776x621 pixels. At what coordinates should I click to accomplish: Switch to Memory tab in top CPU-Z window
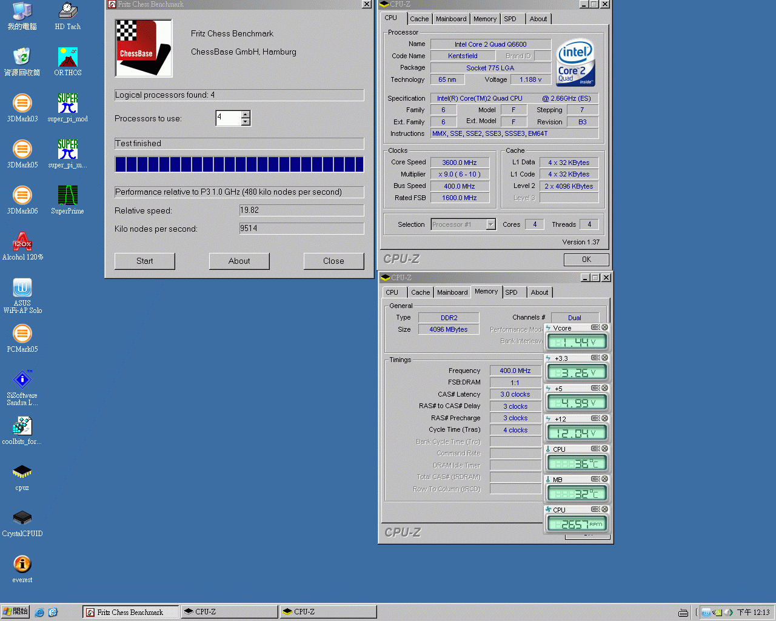[x=485, y=19]
